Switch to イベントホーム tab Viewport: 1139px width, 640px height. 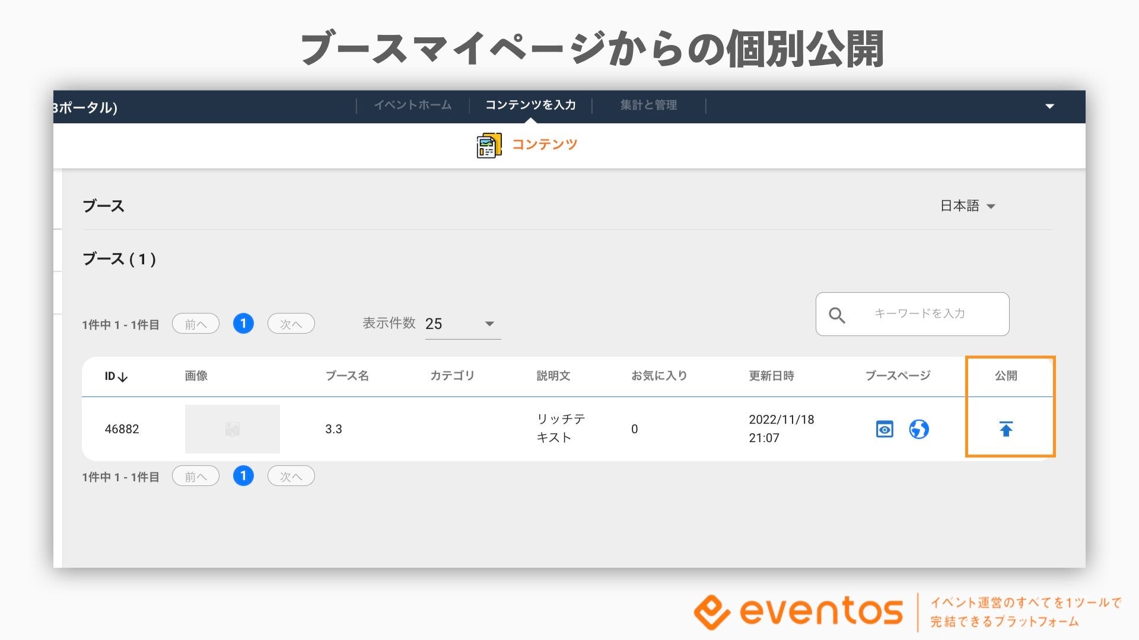point(412,105)
